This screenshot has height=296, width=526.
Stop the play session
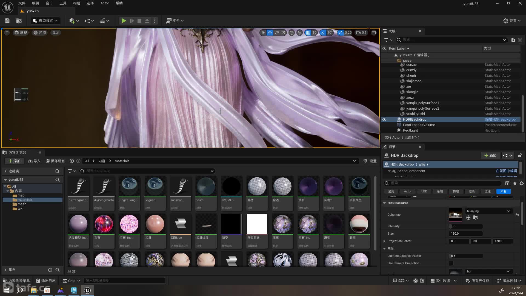tap(139, 21)
